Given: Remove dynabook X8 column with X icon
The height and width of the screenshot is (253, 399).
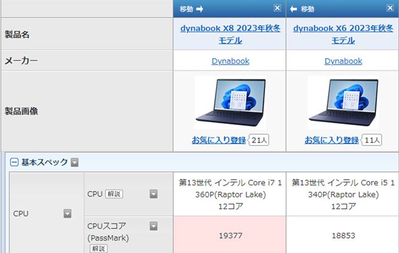Looking at the screenshot, I should click(x=277, y=8).
